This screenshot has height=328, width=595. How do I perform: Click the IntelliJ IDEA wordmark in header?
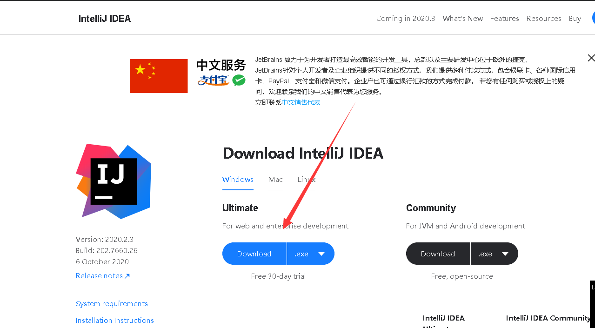click(104, 18)
